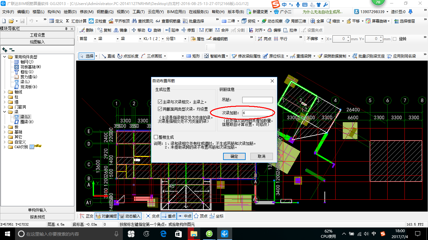Select the 移动 move tool
This screenshot has height=240, width=428.
(138, 30)
